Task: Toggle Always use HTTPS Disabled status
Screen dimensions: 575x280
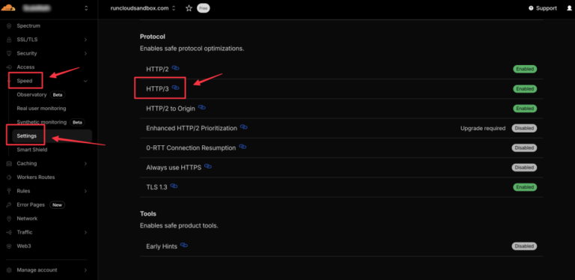Action: pos(524,168)
